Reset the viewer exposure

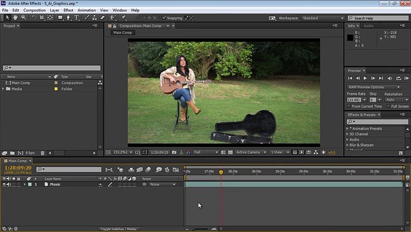[324, 152]
